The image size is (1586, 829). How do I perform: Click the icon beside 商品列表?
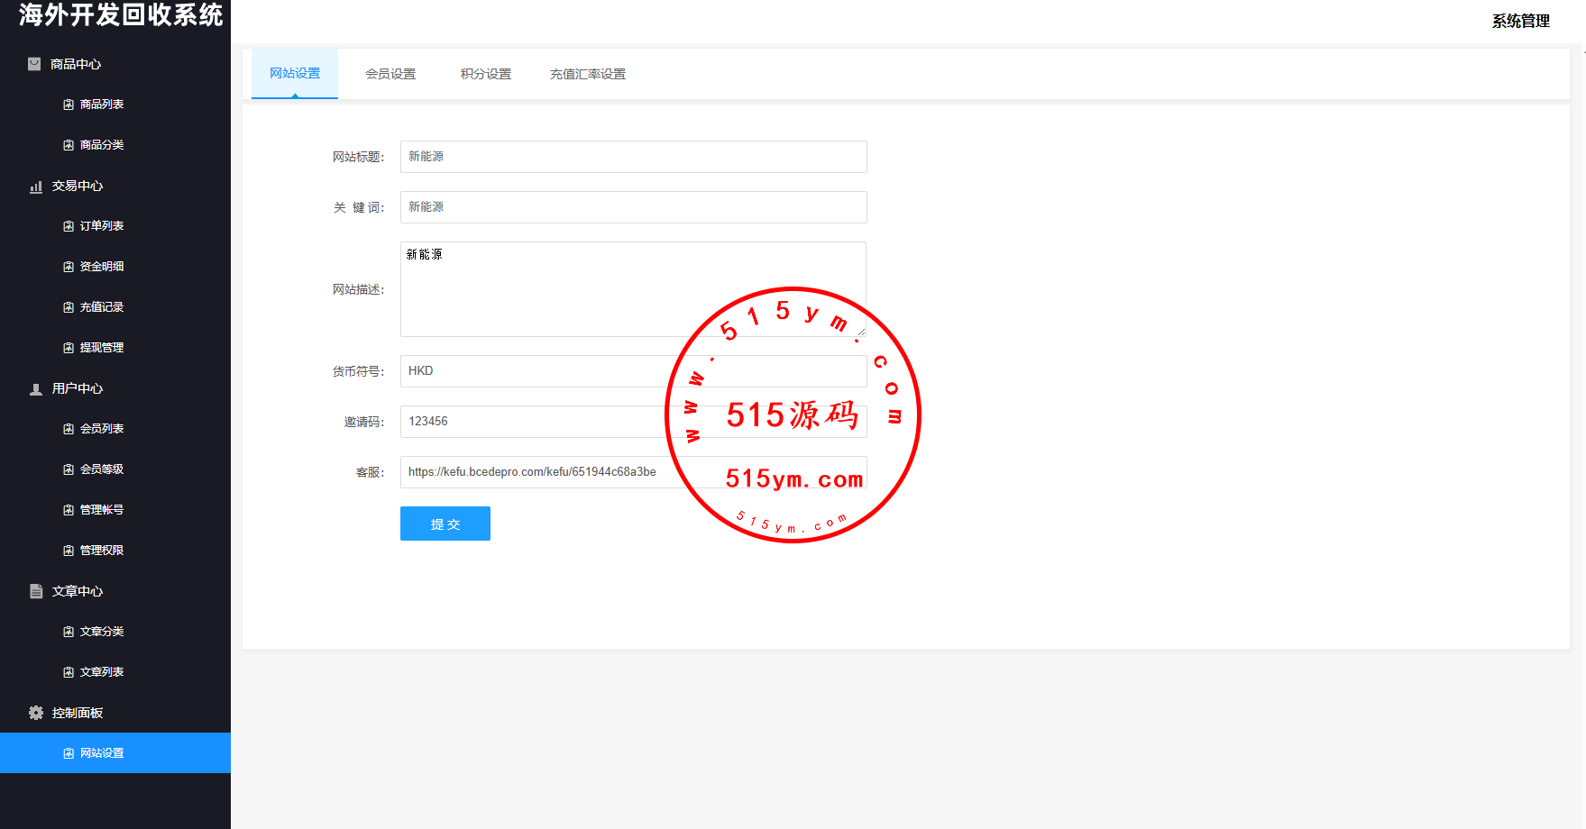(69, 105)
